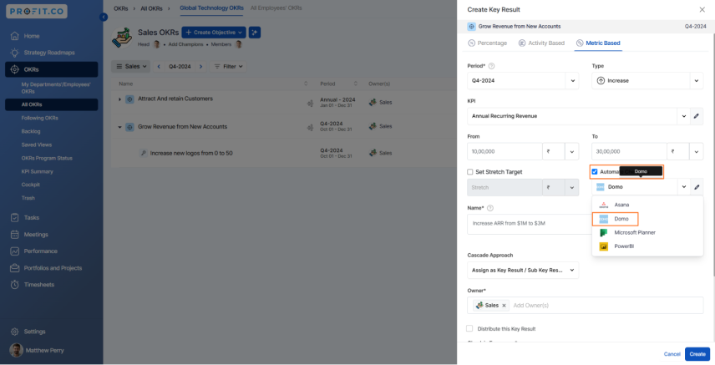The width and height of the screenshot is (715, 365).
Task: Click the OKRs target icon
Action: coord(14,69)
